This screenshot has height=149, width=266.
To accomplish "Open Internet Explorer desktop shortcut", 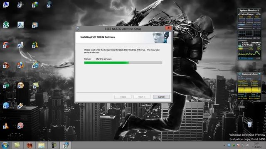I will [x=35, y=65].
